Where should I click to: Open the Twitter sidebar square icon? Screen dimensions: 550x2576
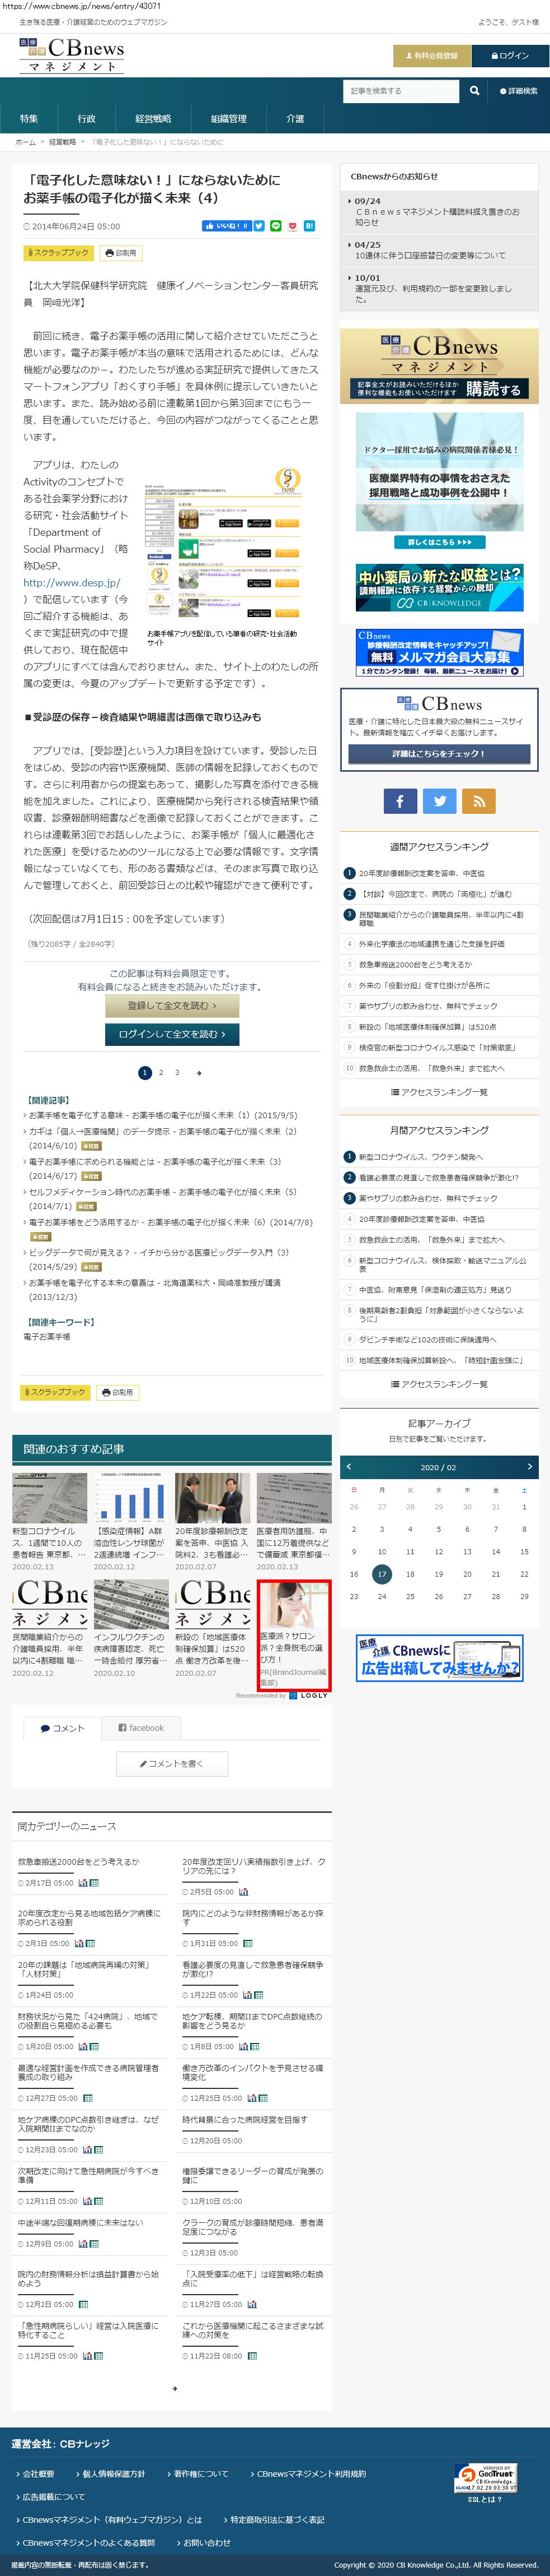(x=439, y=800)
